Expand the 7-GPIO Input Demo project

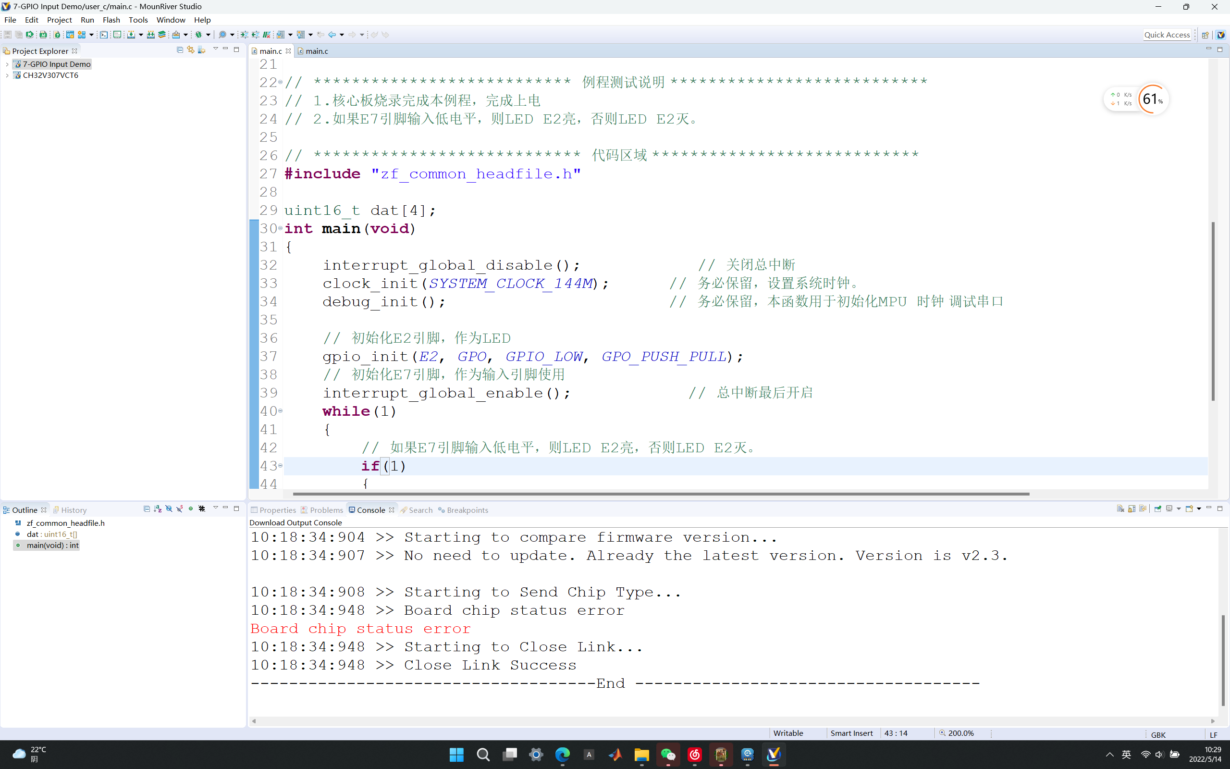click(x=7, y=64)
